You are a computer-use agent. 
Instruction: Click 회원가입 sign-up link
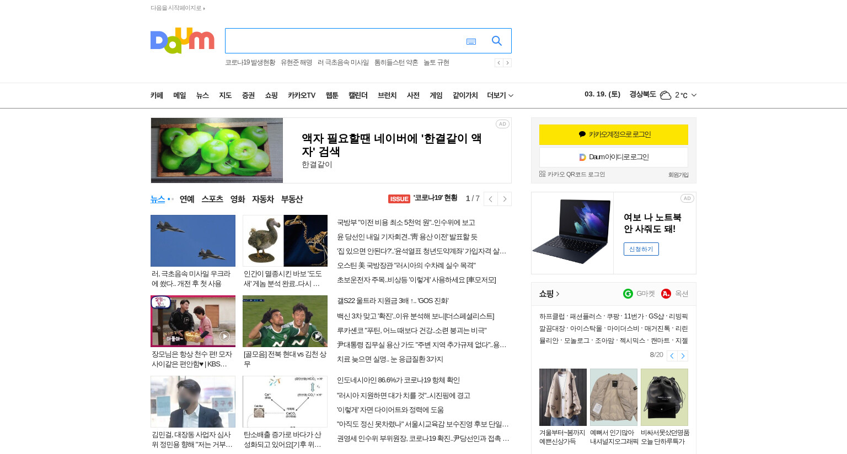point(678,175)
